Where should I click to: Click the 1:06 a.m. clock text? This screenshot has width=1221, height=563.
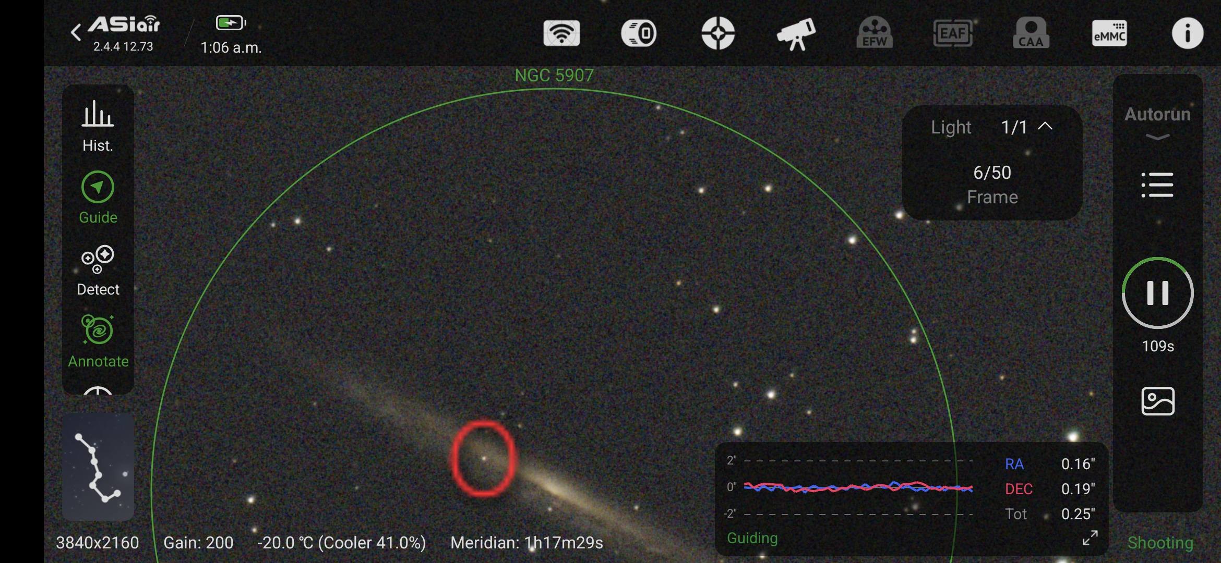pyautogui.click(x=231, y=47)
